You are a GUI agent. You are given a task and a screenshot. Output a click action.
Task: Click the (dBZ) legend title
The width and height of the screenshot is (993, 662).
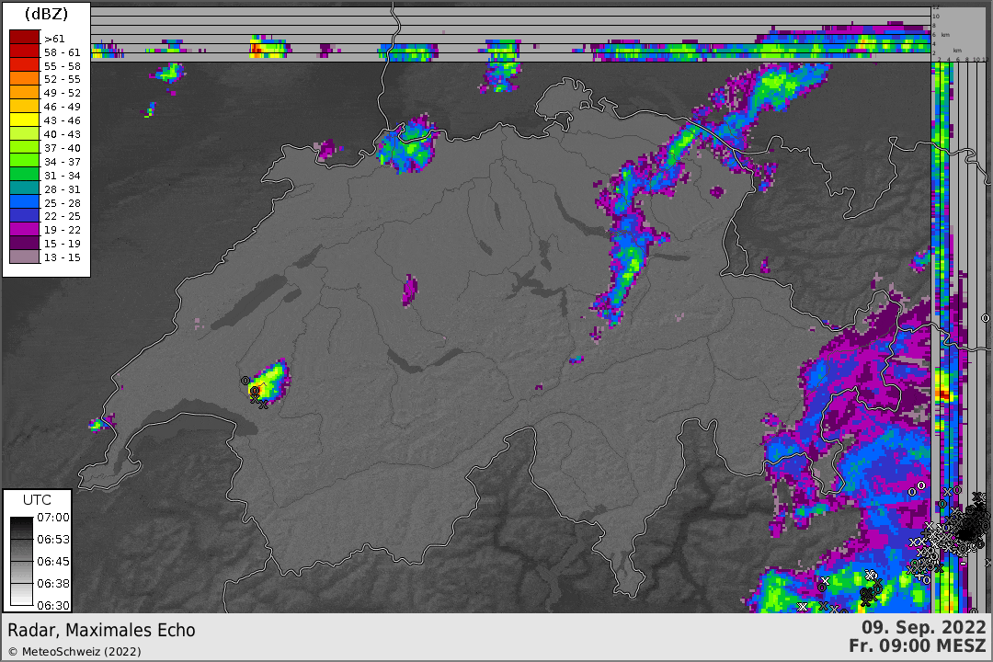tap(46, 14)
